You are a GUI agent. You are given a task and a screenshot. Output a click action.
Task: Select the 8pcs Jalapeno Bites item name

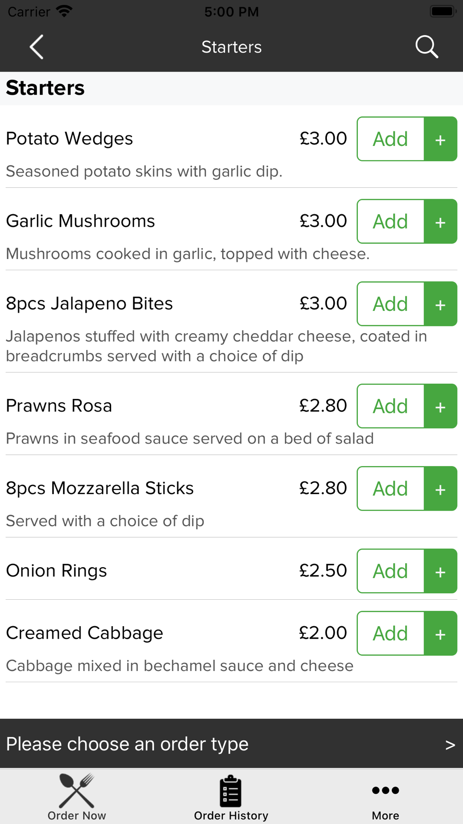[x=89, y=304]
